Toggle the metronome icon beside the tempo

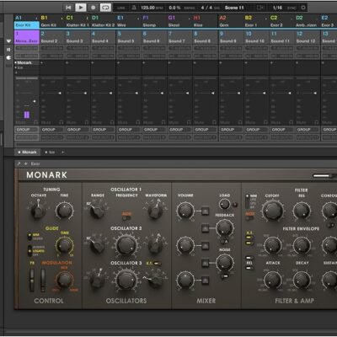(134, 8)
